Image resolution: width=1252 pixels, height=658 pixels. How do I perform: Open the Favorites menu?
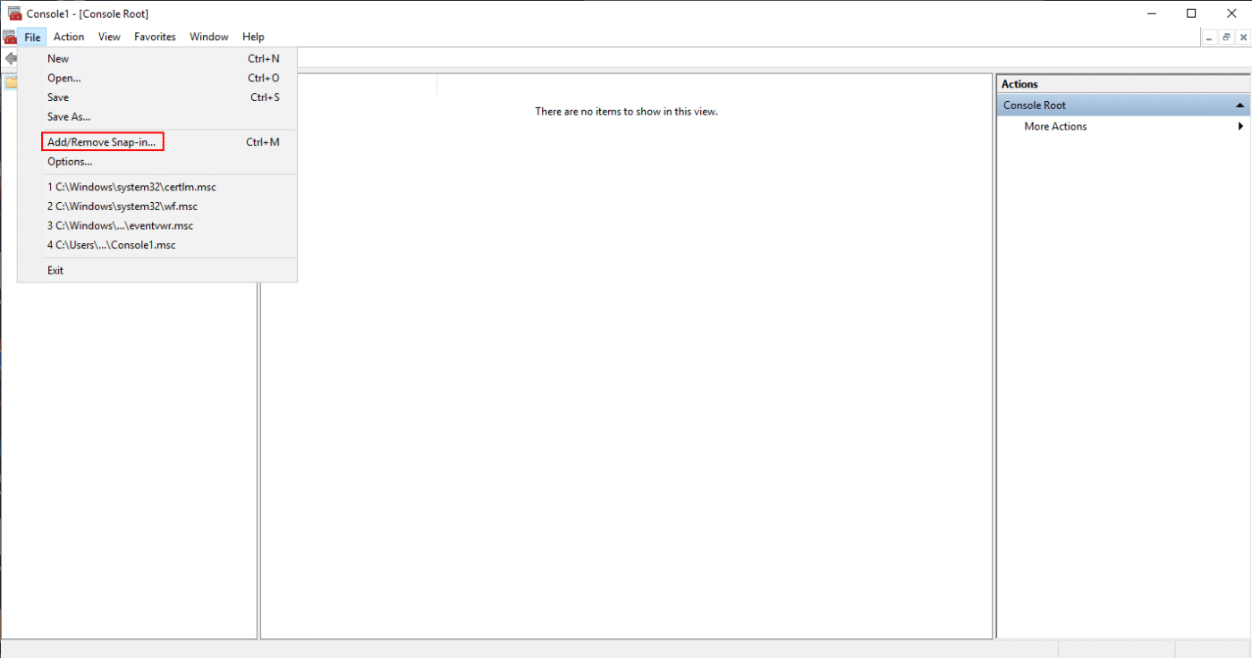tap(154, 37)
